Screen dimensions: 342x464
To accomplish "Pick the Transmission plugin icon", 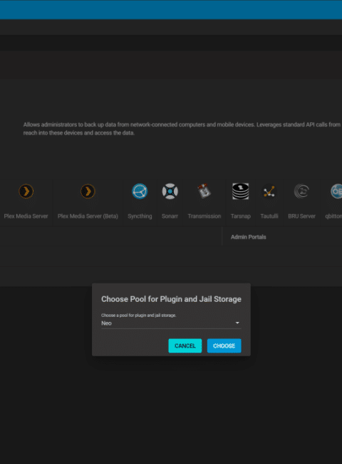I will [x=204, y=191].
